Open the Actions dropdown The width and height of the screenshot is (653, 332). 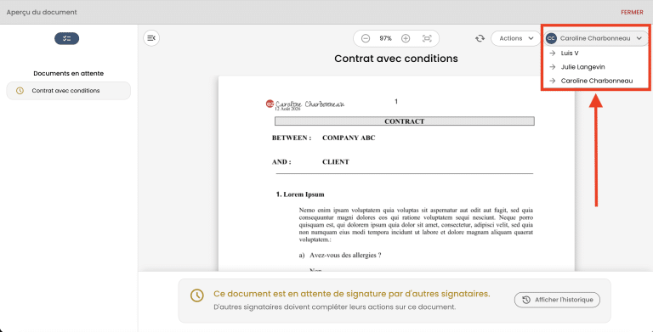pos(516,38)
